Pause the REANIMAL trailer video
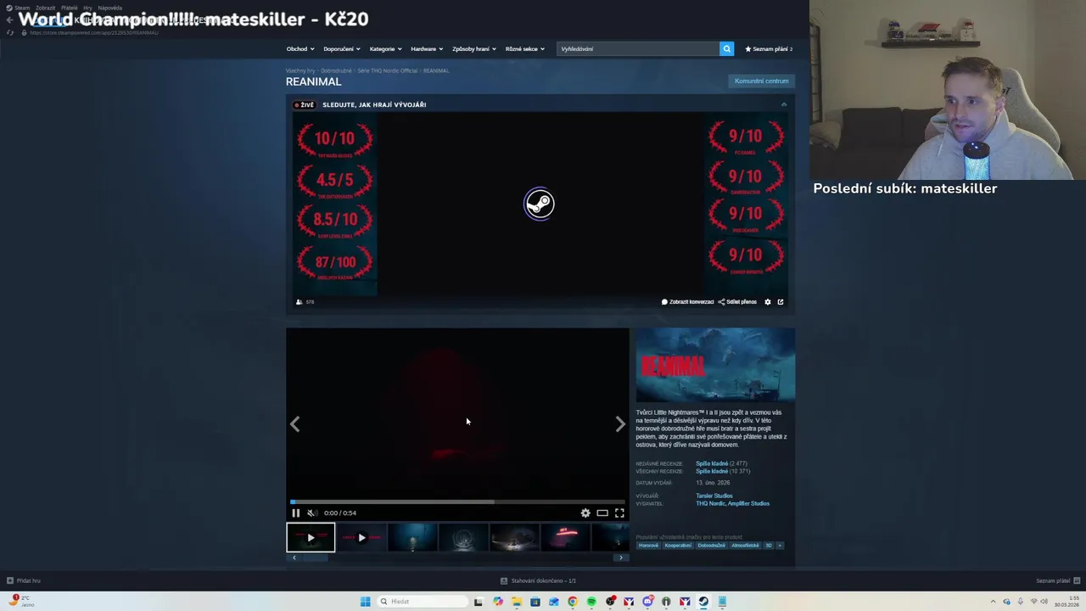The image size is (1086, 611). pos(295,513)
